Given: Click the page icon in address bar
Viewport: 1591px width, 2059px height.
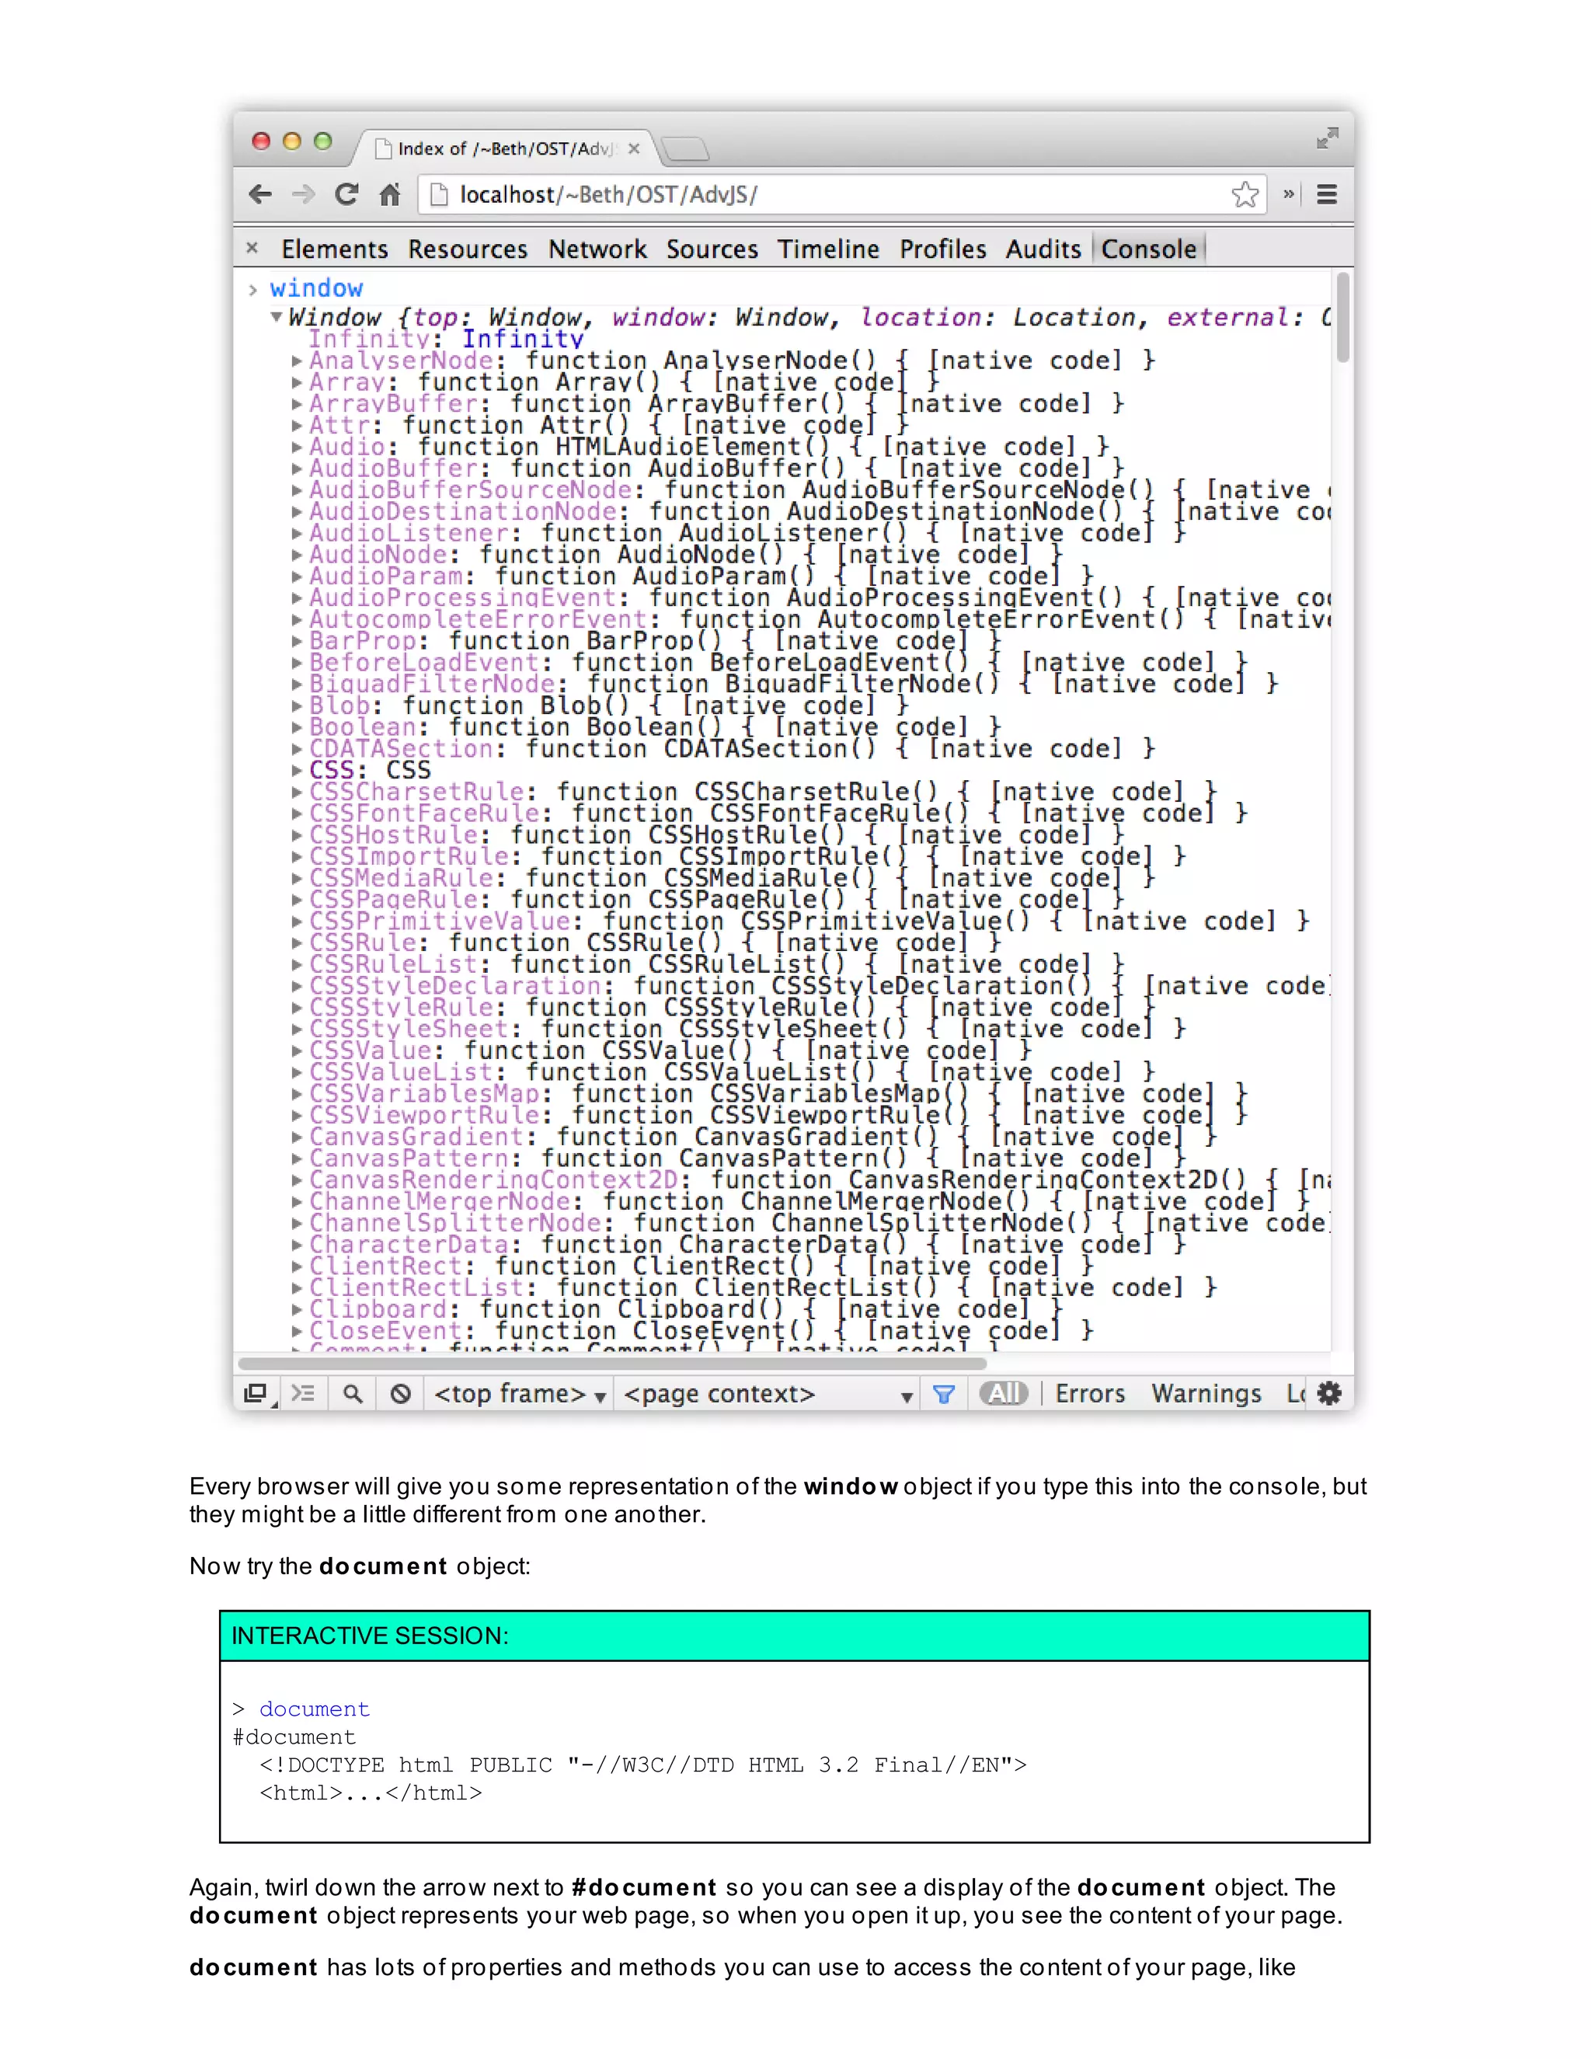Looking at the screenshot, I should point(438,194).
